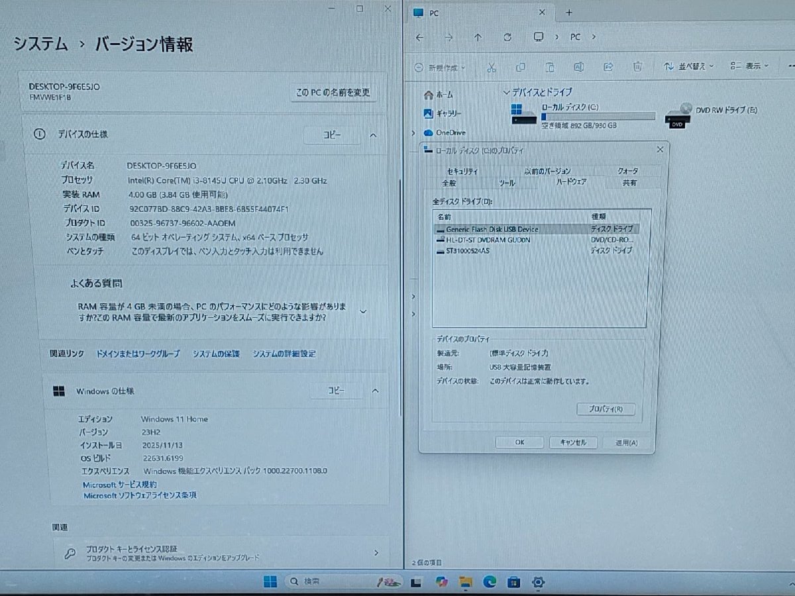The width and height of the screenshot is (795, 596).
Task: Open System protection link
Action: 216,354
